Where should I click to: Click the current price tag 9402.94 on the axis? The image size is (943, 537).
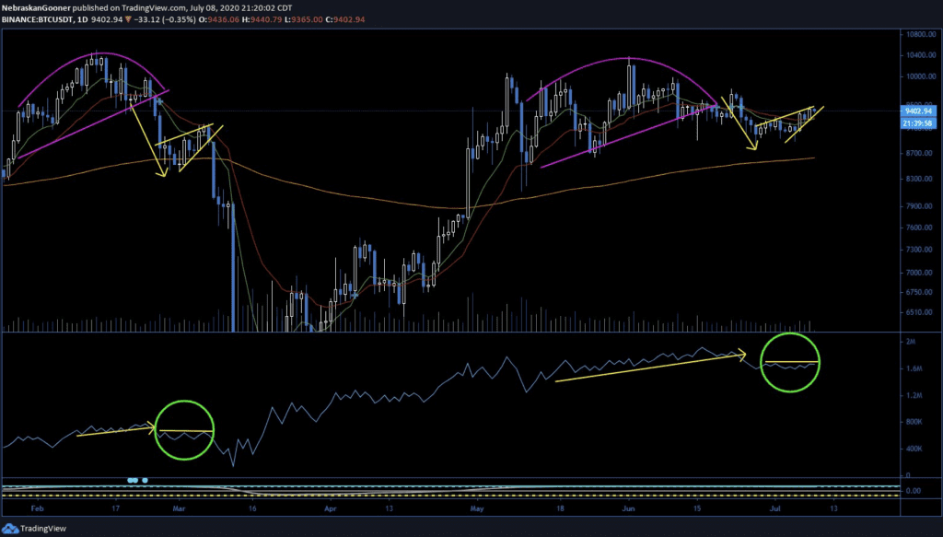(x=915, y=111)
